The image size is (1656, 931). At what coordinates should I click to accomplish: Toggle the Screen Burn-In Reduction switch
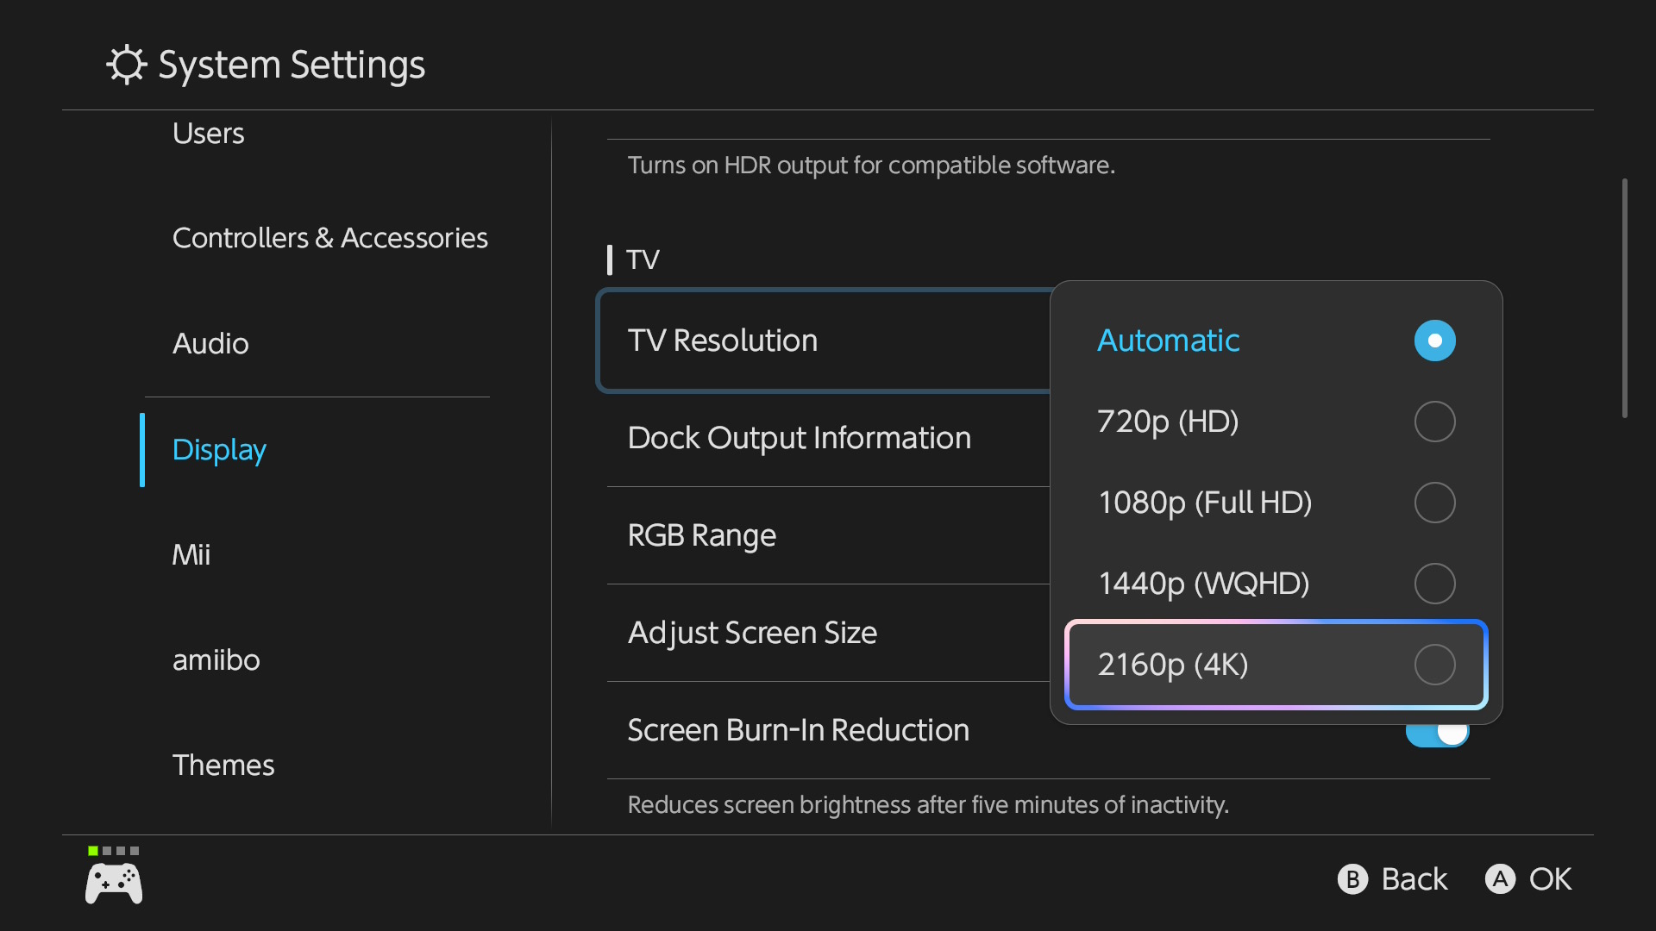pos(1438,735)
